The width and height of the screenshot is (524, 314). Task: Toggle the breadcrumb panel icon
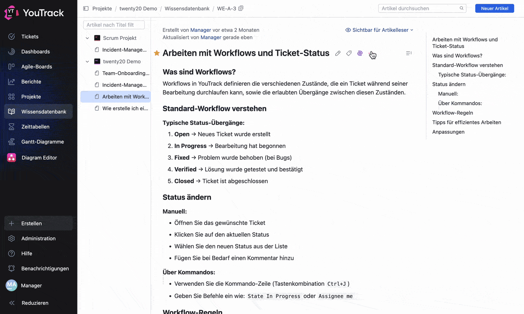[86, 8]
